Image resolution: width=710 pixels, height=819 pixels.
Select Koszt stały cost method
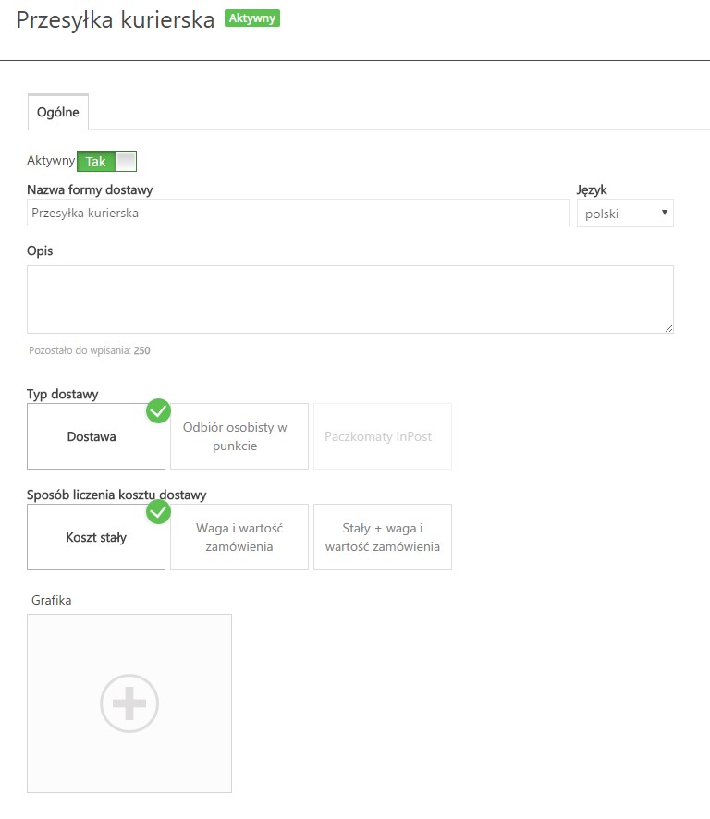[x=96, y=537]
